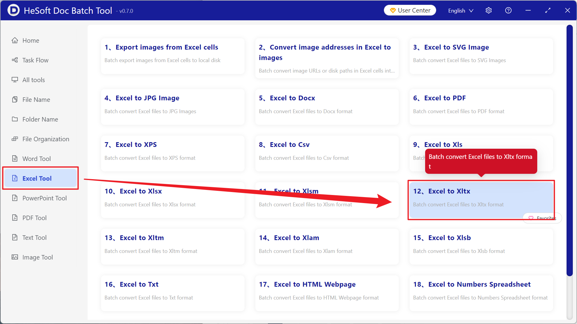Click the Folder Name folder icon

point(15,119)
